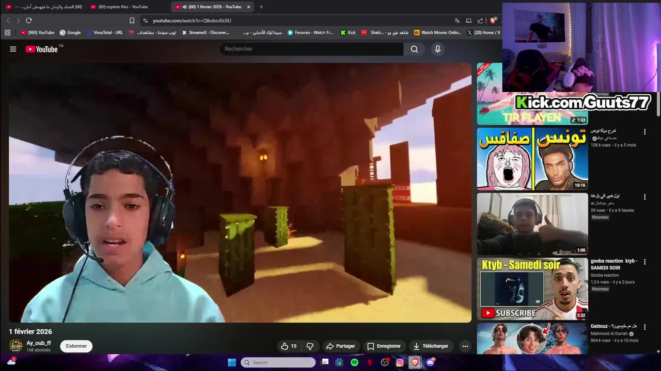Image resolution: width=661 pixels, height=371 pixels.
Task: Open Kick bookmark
Action: [348, 32]
